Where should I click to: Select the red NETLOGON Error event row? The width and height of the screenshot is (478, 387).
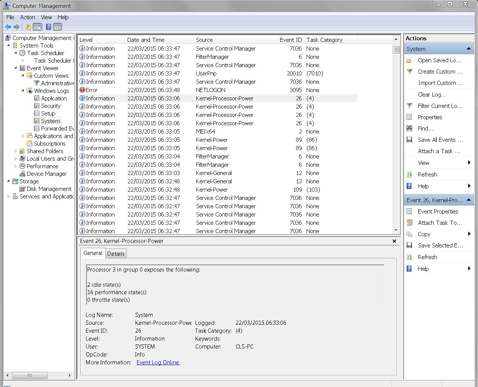pos(217,90)
